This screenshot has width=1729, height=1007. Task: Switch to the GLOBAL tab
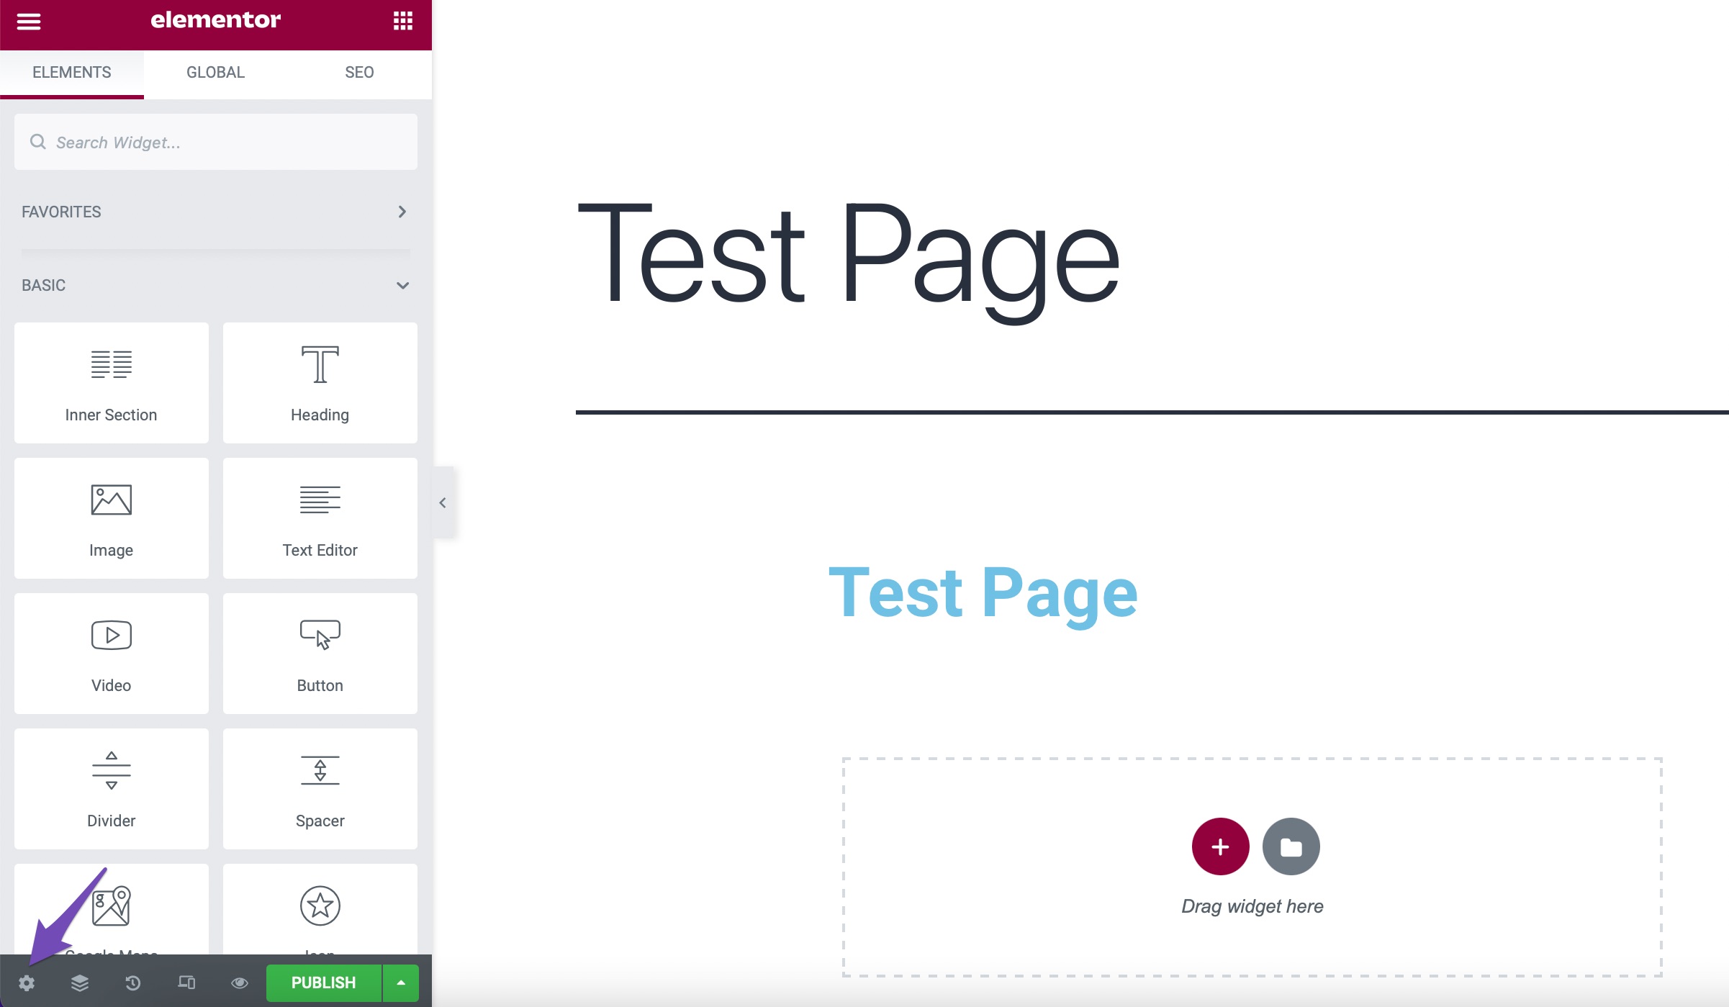point(216,72)
